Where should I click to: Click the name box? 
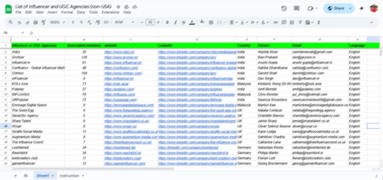pyautogui.click(x=13, y=33)
